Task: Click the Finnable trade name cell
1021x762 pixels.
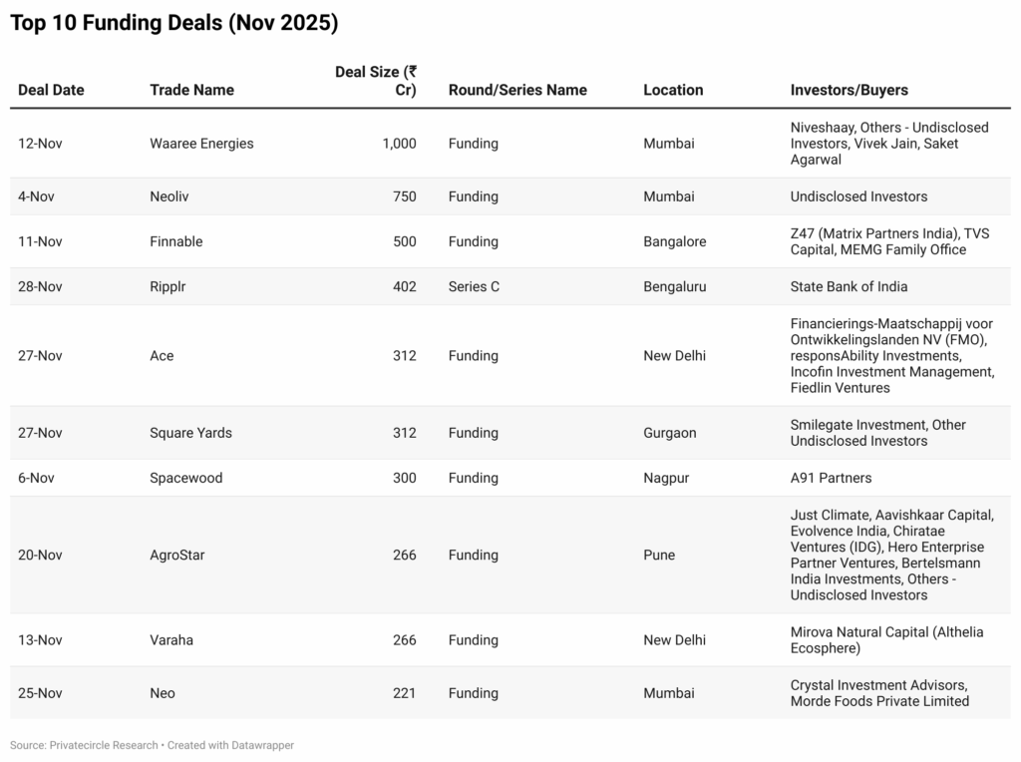Action: point(175,241)
